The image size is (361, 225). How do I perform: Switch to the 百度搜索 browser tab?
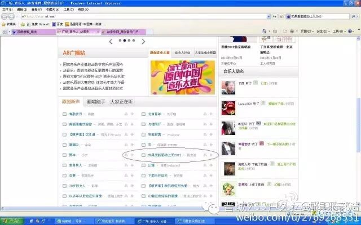tap(34, 31)
